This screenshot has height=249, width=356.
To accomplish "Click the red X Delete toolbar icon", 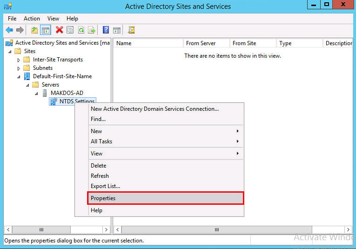I will (59, 30).
